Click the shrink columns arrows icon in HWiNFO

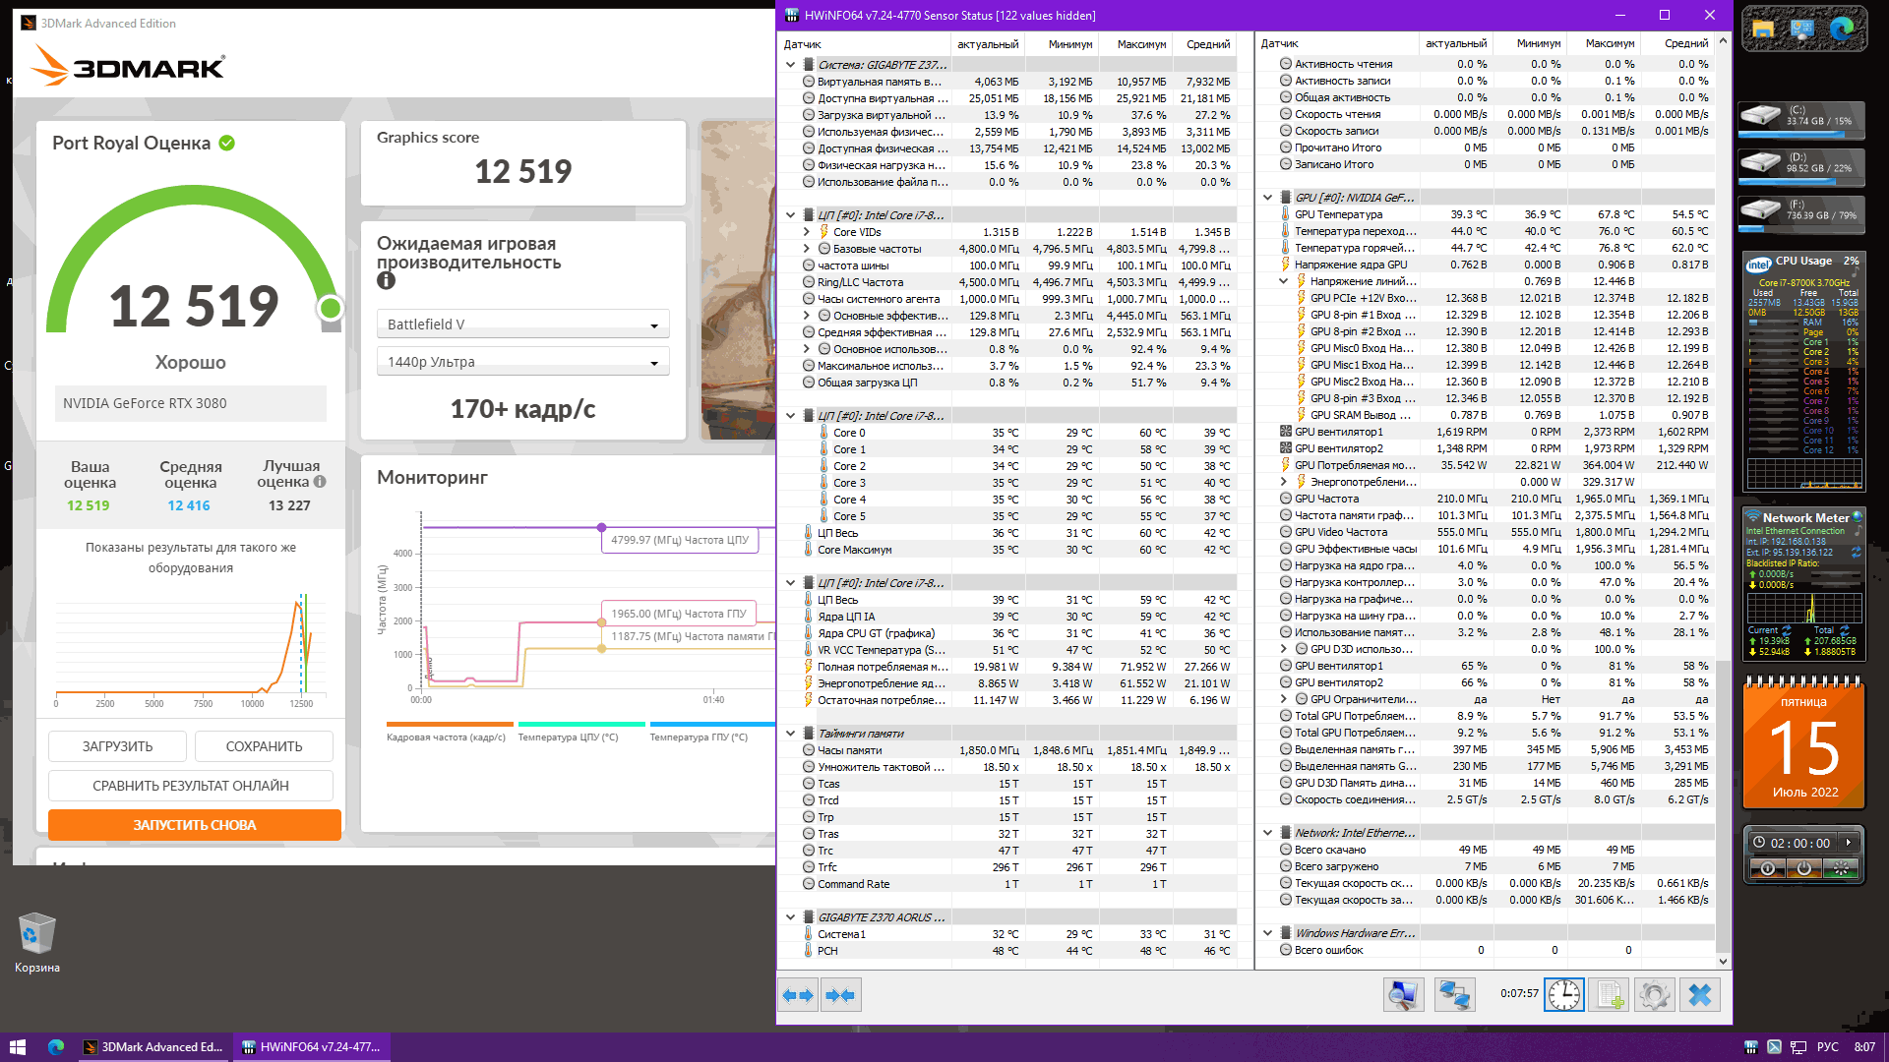click(x=840, y=995)
